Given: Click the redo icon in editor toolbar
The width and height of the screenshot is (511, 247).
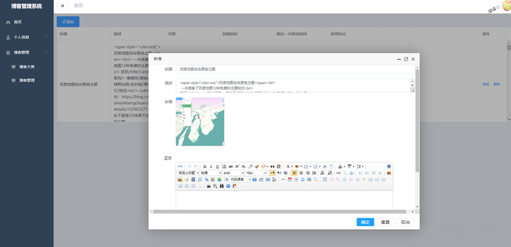Looking at the screenshot, I should 196,167.
